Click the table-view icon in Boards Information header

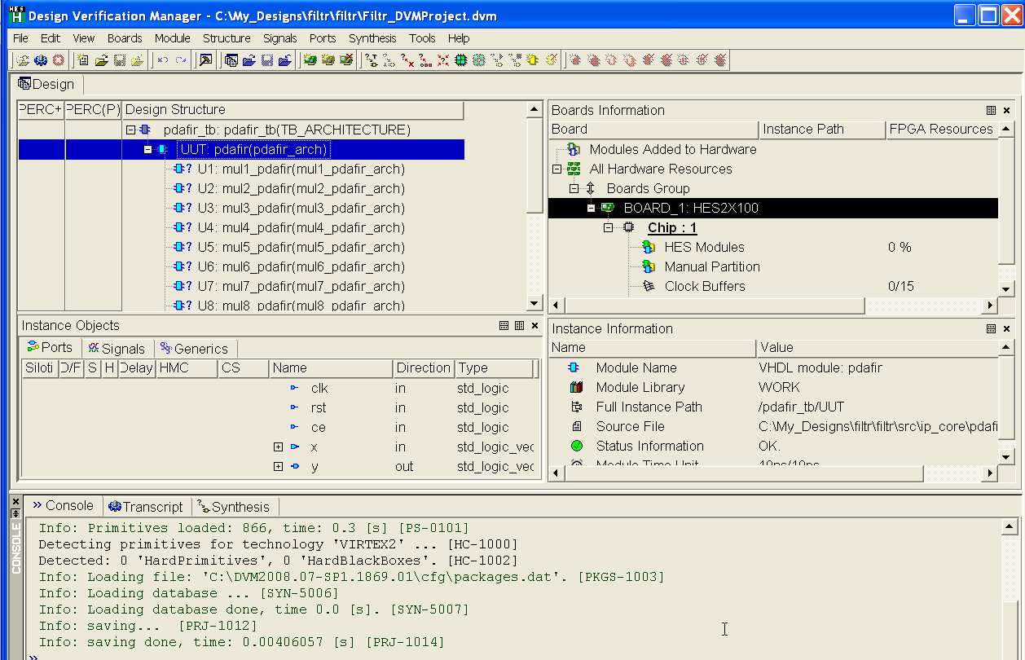pyautogui.click(x=991, y=110)
